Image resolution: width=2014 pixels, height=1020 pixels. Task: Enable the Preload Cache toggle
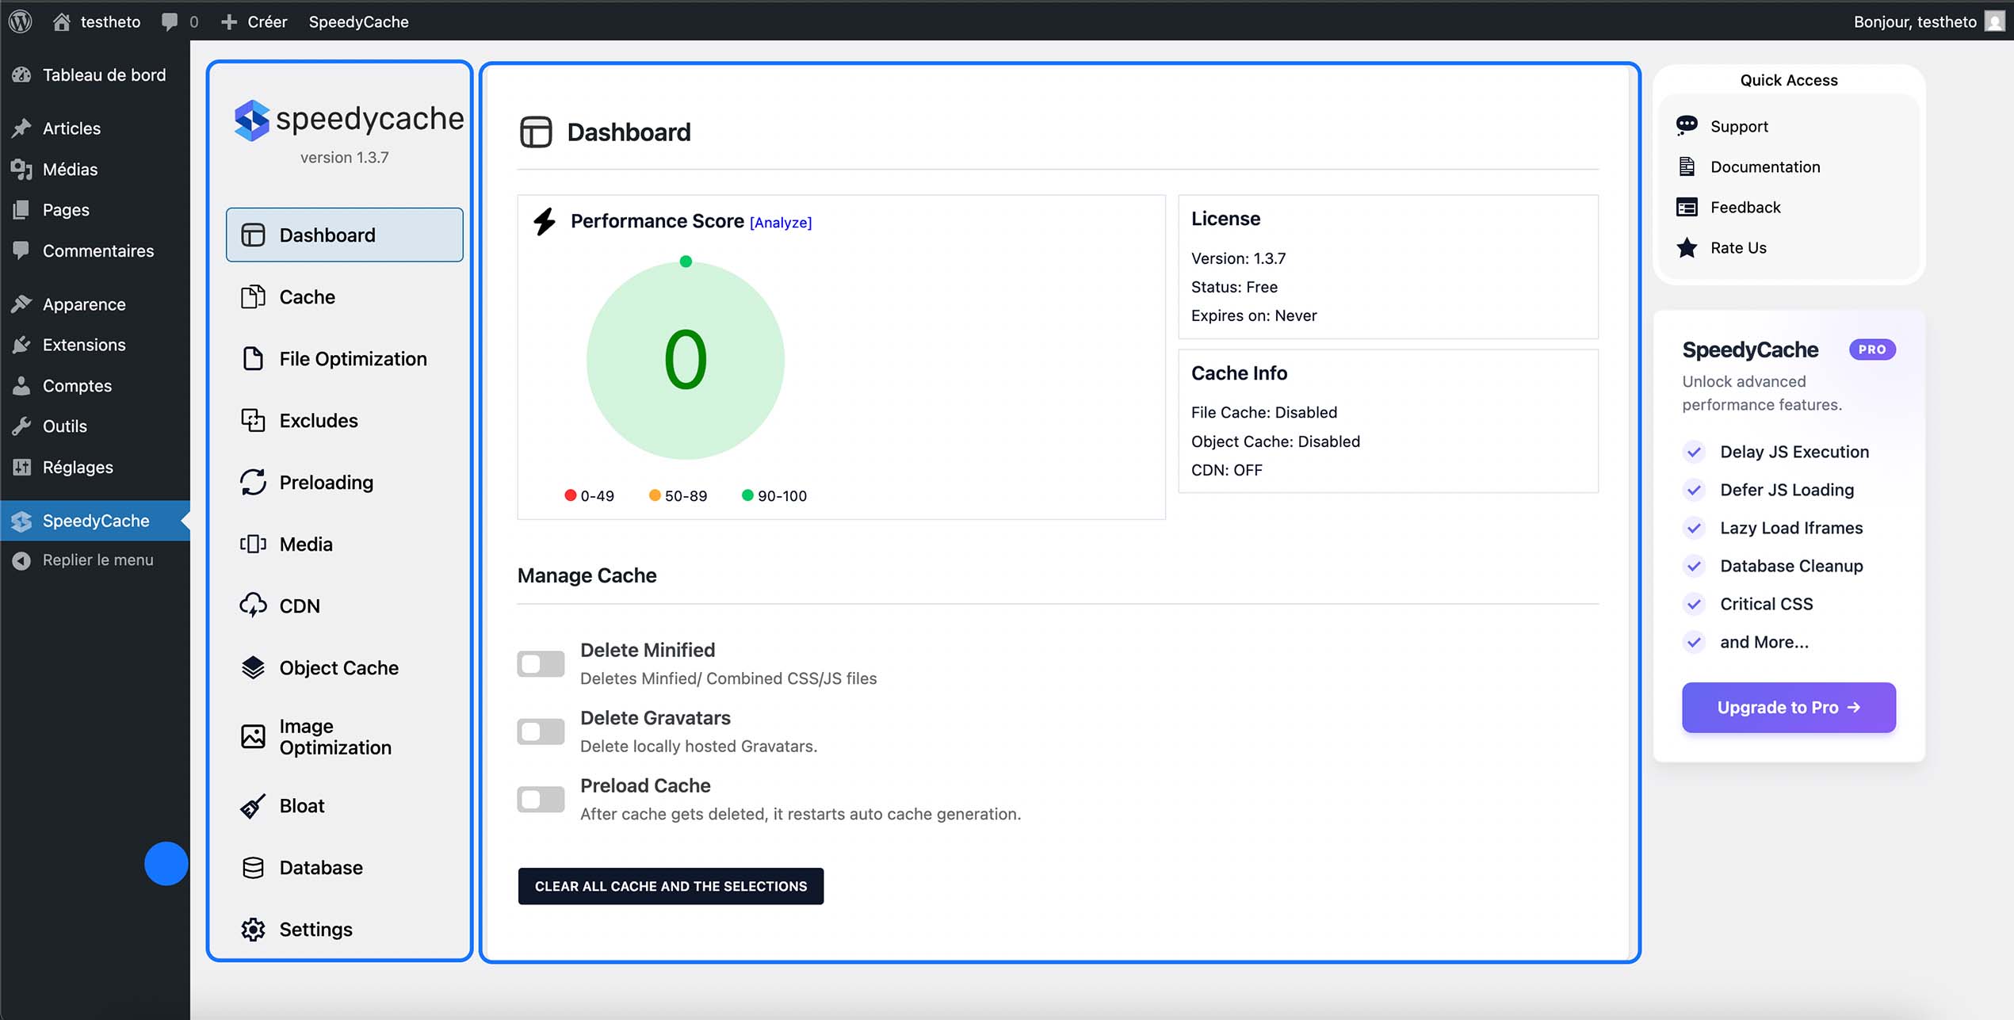pos(540,800)
